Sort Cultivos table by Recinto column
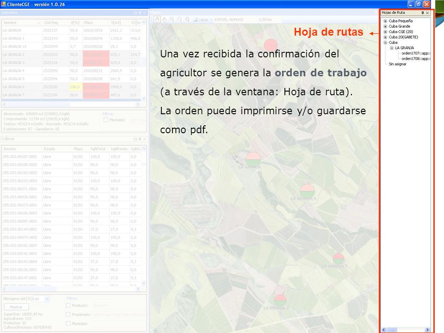 click(22, 148)
